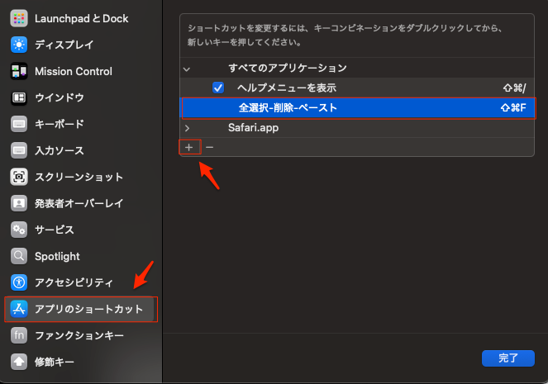Open the 修飾キー section
The height and width of the screenshot is (384, 548).
click(55, 362)
